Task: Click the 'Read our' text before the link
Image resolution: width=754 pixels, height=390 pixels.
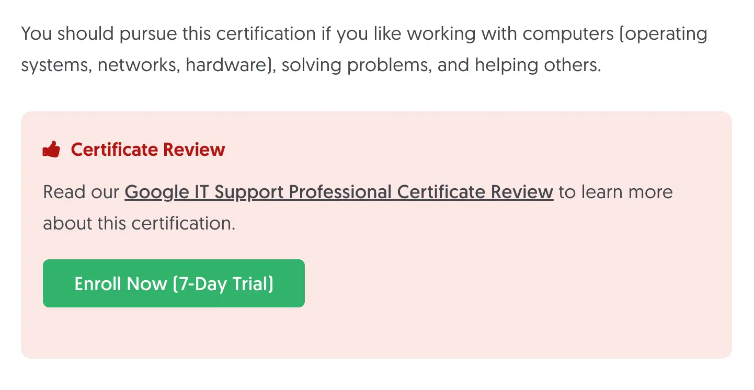Action: [81, 192]
